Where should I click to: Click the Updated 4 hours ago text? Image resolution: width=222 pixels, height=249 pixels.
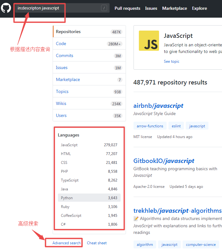(175, 137)
